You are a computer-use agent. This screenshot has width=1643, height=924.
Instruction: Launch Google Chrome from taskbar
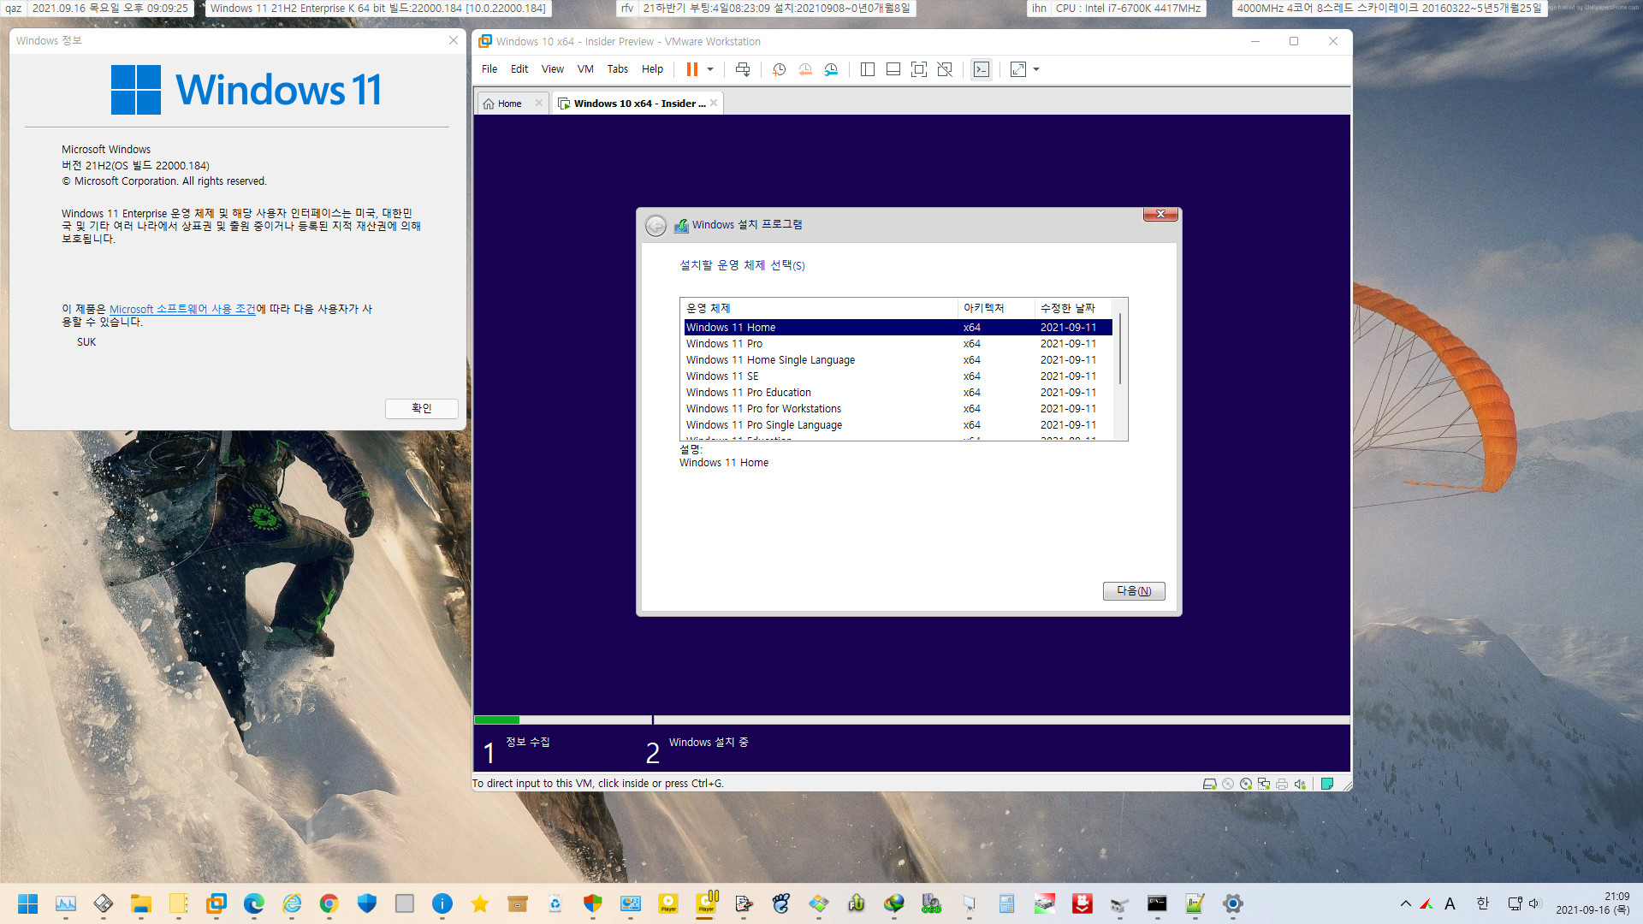tap(329, 903)
